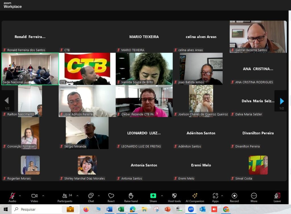Click Shirley Marshal Diaz Morales profile picture
The height and width of the screenshot is (214, 291).
[x=87, y=165]
